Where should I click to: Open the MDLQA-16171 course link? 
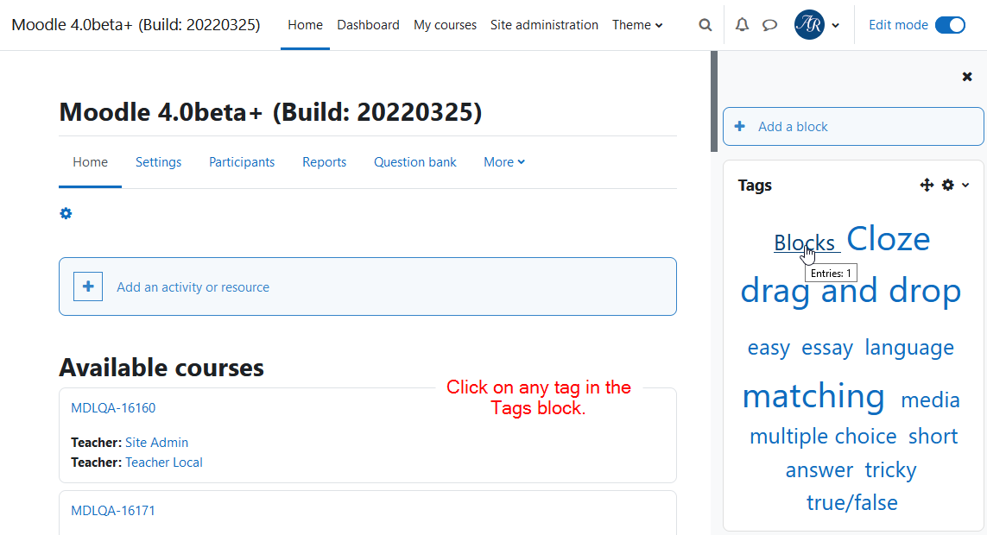point(112,511)
